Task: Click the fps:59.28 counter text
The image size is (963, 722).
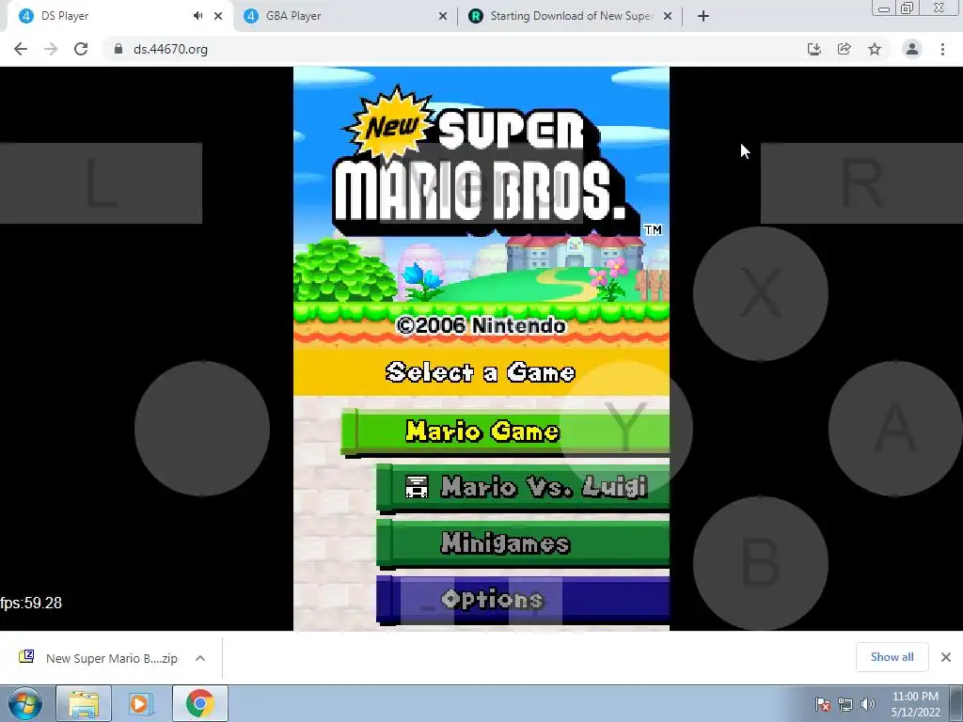Action: pos(31,603)
